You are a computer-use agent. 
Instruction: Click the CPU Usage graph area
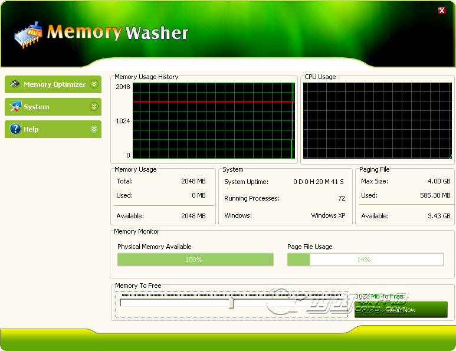pyautogui.click(x=377, y=121)
